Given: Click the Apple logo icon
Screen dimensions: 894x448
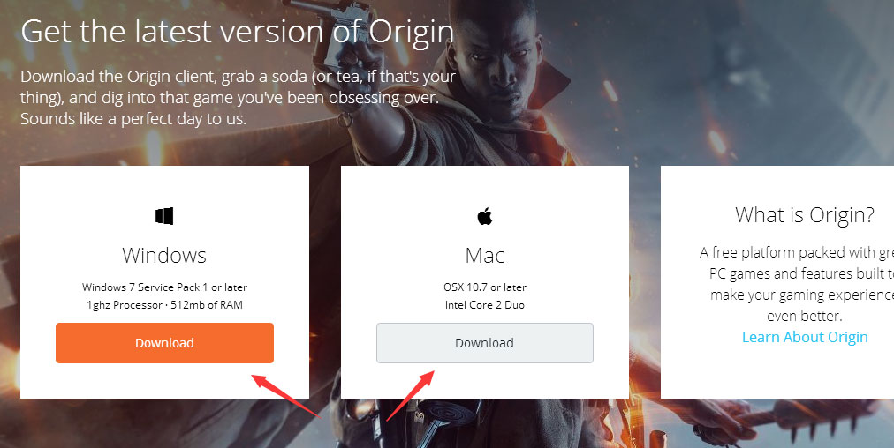Looking at the screenshot, I should tap(485, 216).
